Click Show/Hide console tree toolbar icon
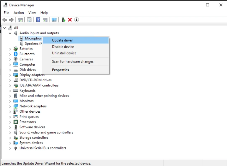This screenshot has height=166, width=227. (20, 20)
